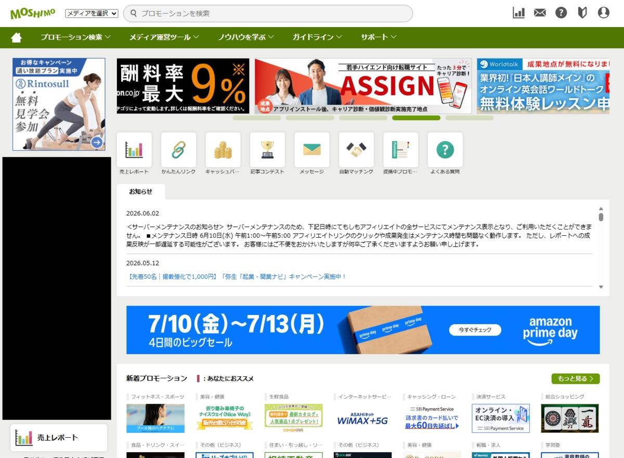The height and width of the screenshot is (458, 624).
Task: Expand メディア運営ツール menu
Action: 164,37
